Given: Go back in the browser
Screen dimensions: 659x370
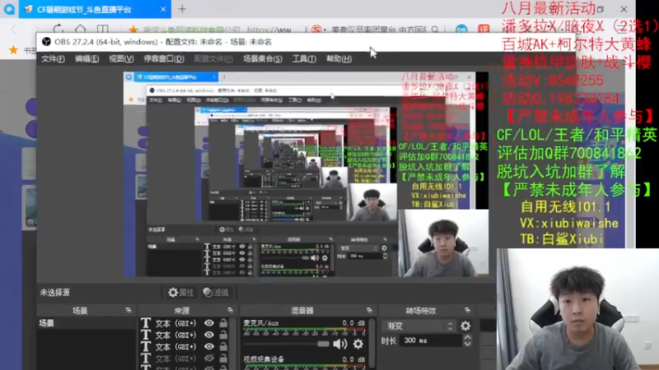Looking at the screenshot, I should (14, 30).
